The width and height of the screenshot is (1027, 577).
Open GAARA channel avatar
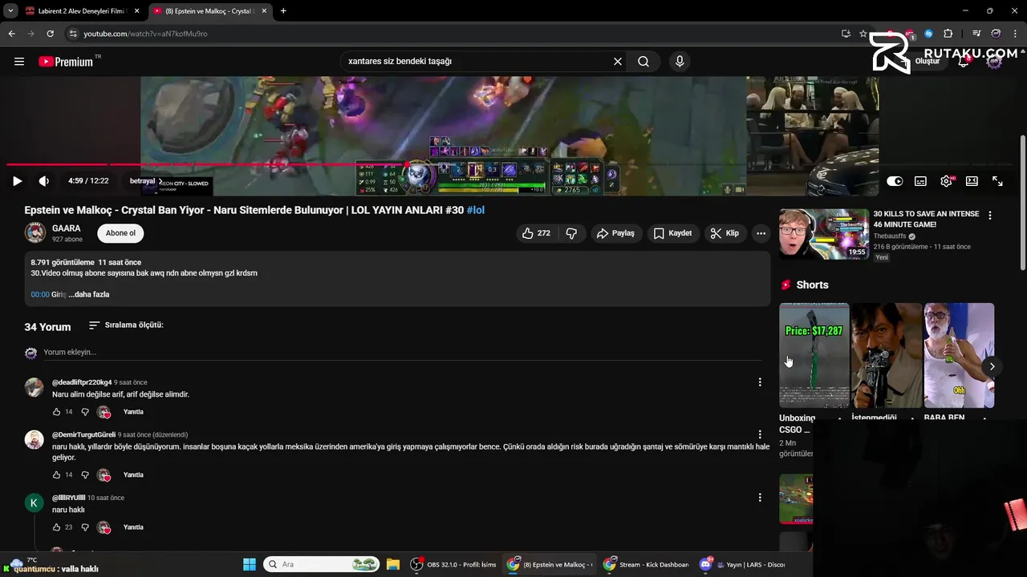click(x=35, y=232)
